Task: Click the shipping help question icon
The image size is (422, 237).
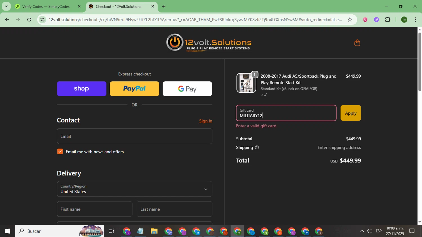Action: click(x=257, y=147)
